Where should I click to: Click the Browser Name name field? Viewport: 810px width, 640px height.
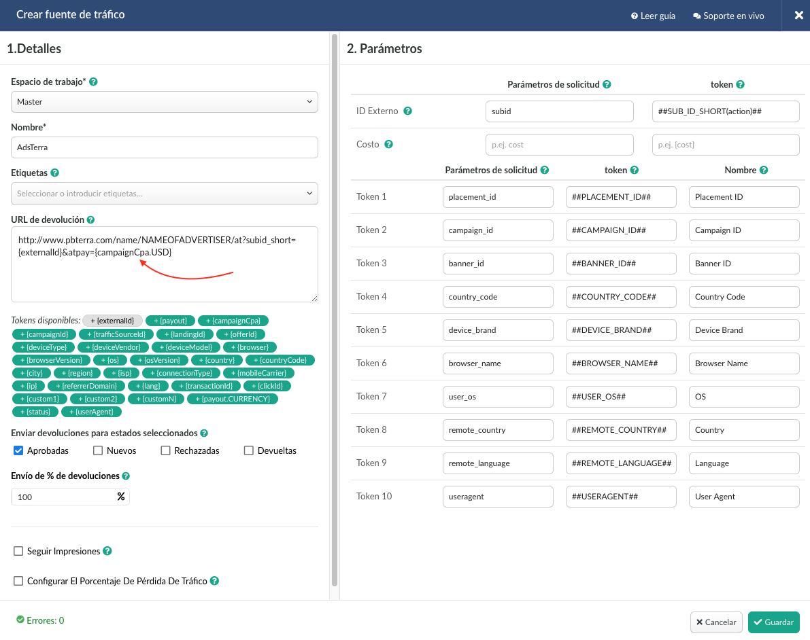[x=744, y=363]
